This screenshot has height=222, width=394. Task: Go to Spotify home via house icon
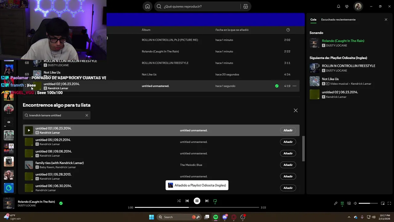tap(147, 6)
